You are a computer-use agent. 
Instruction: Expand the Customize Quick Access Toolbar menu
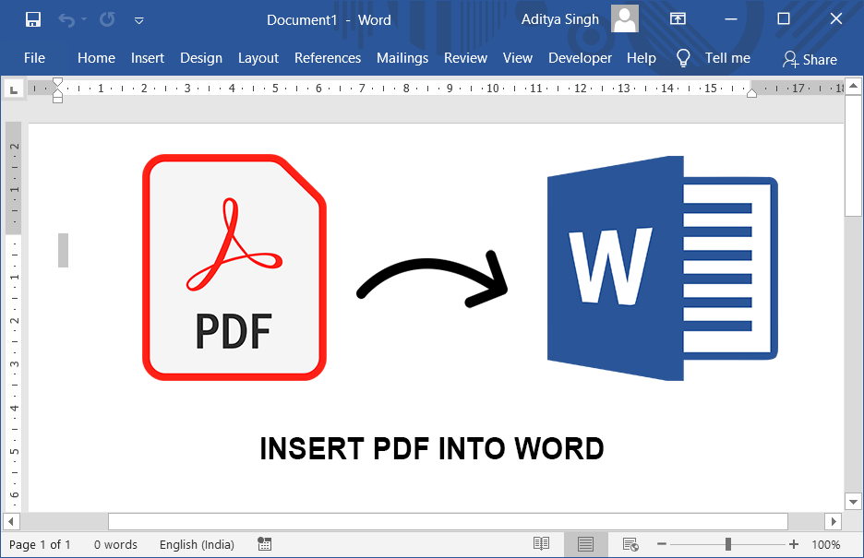point(138,19)
